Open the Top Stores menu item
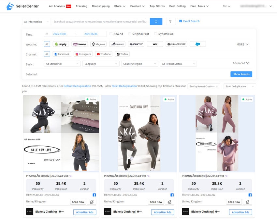This screenshot has width=277, height=221. tap(157, 6)
